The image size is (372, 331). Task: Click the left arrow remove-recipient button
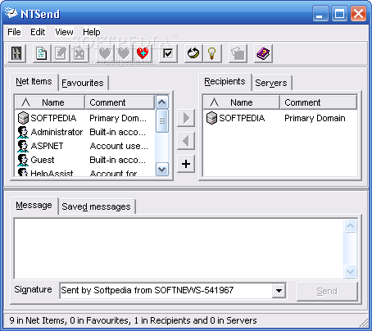click(186, 141)
